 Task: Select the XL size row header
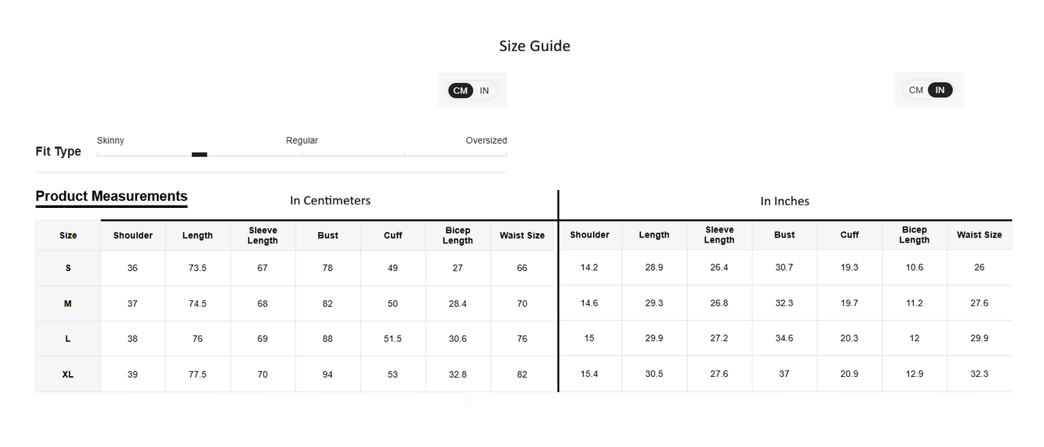(68, 374)
